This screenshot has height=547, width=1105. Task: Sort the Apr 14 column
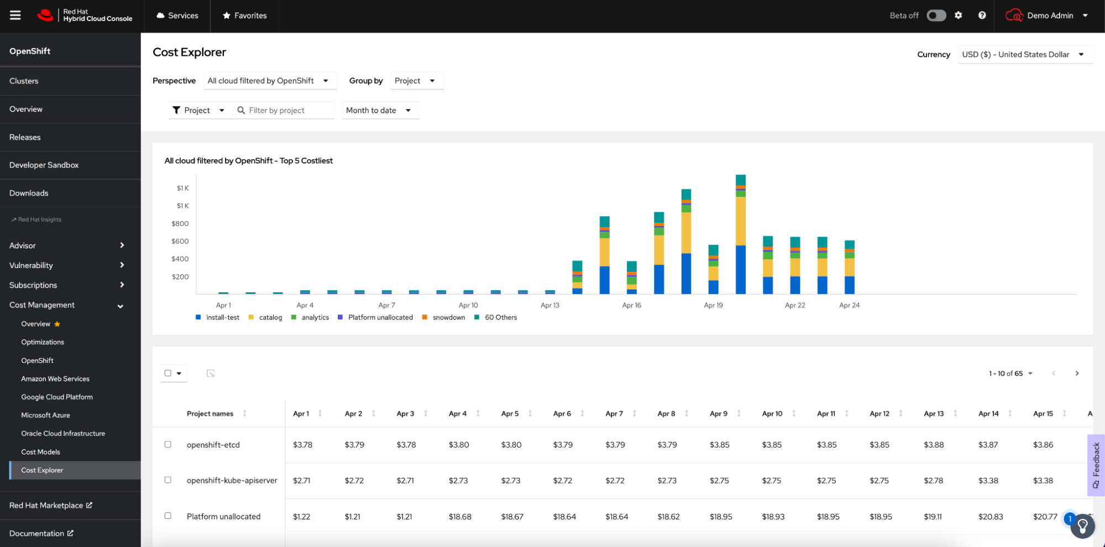point(1010,413)
